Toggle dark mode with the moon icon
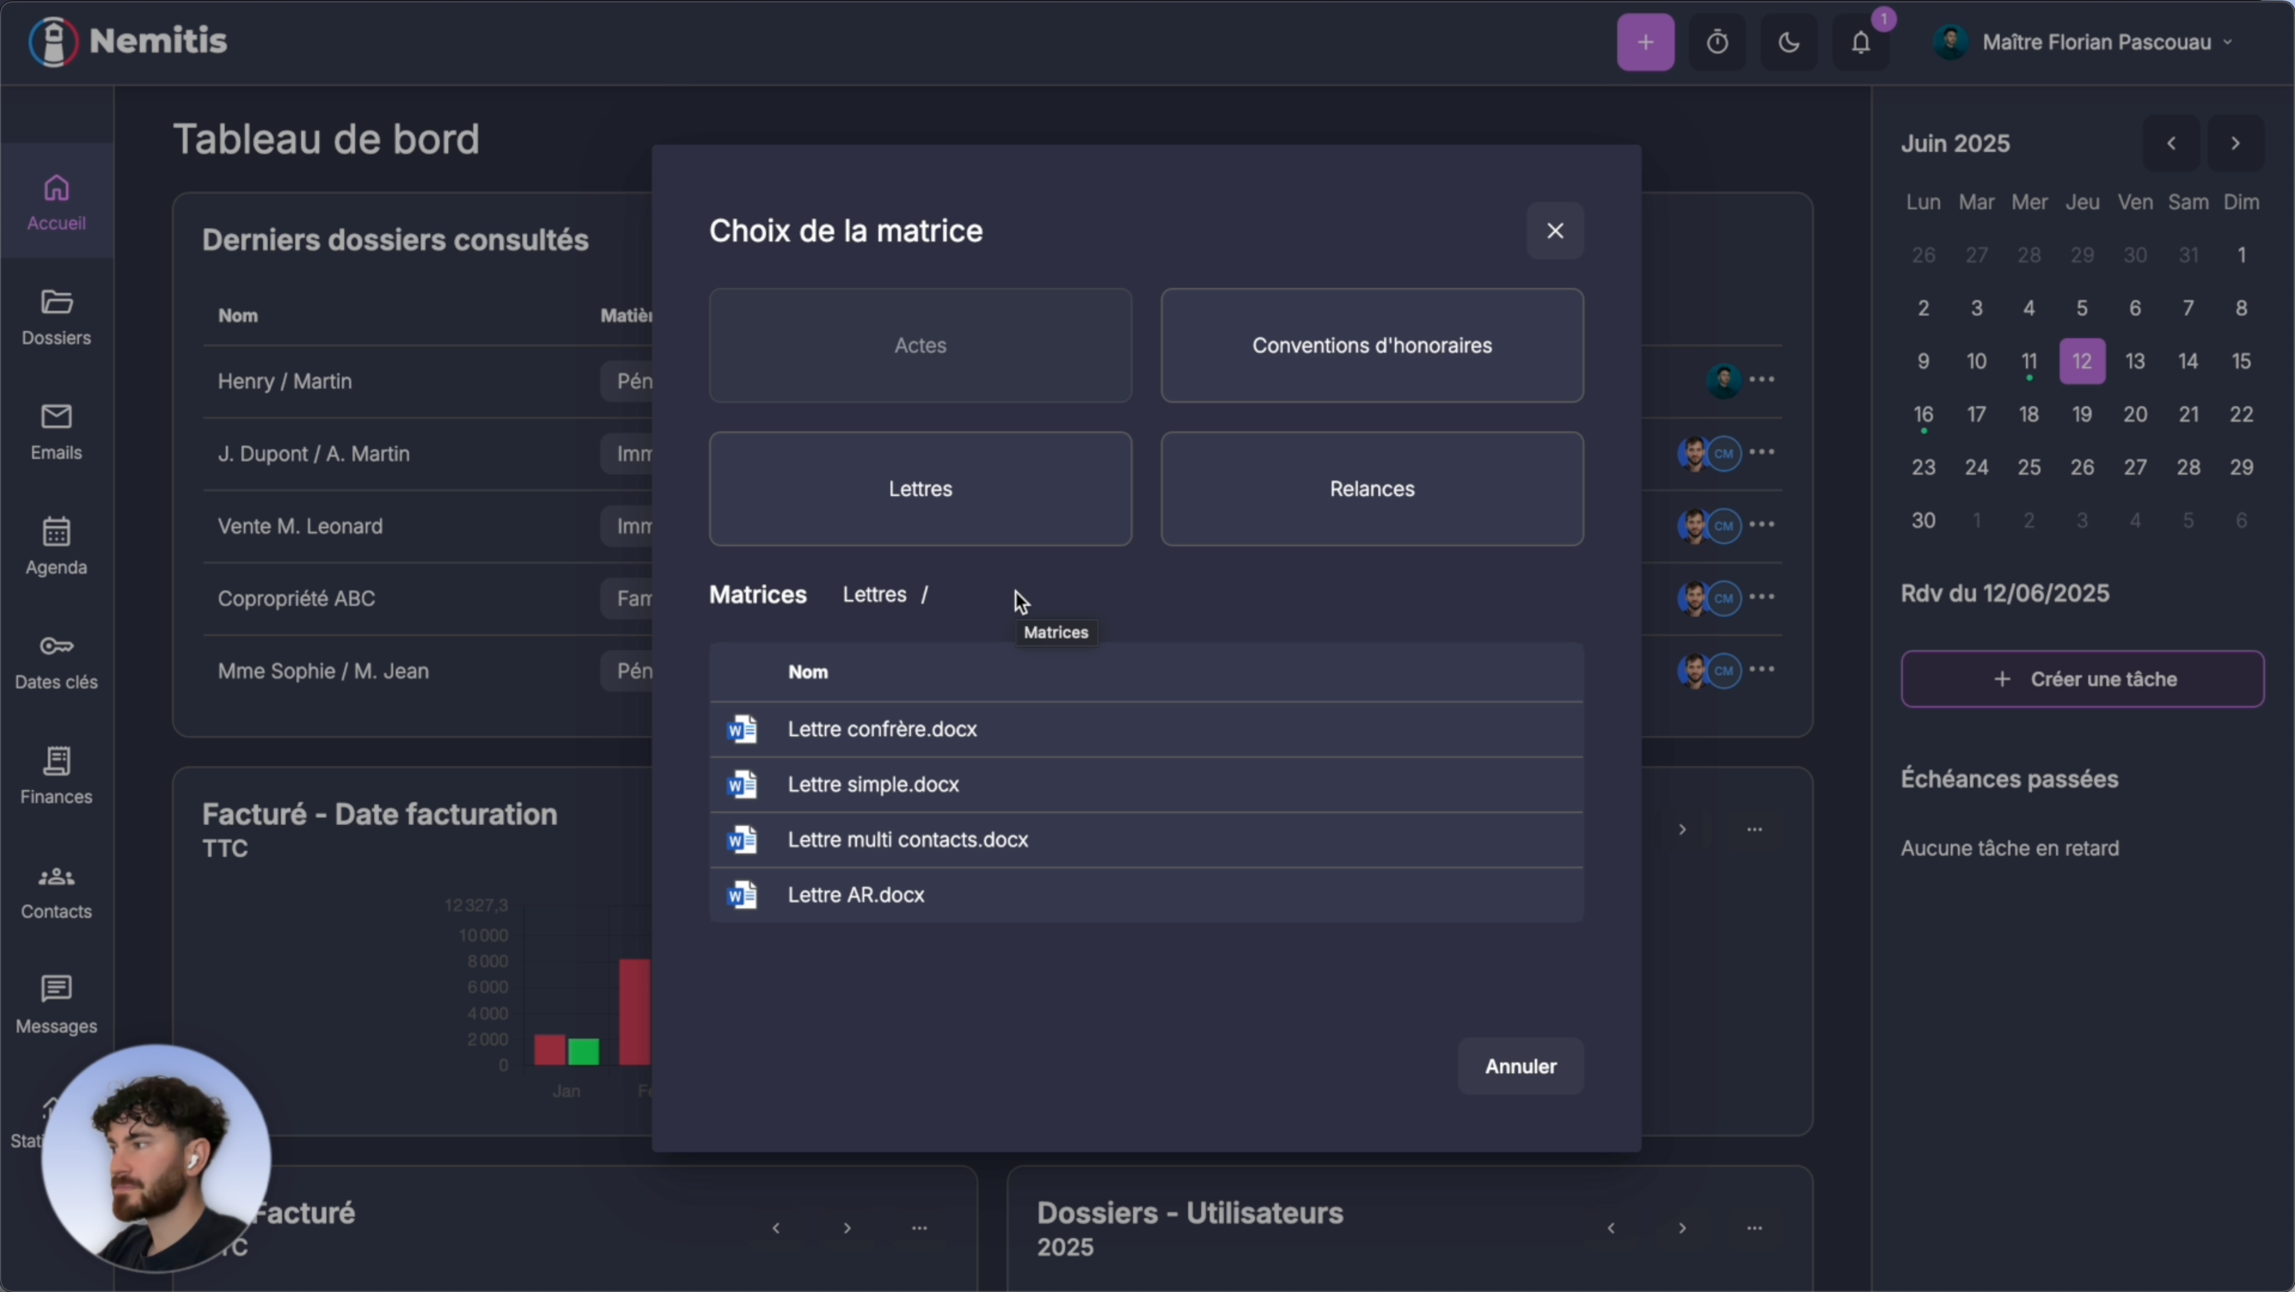 [1789, 42]
